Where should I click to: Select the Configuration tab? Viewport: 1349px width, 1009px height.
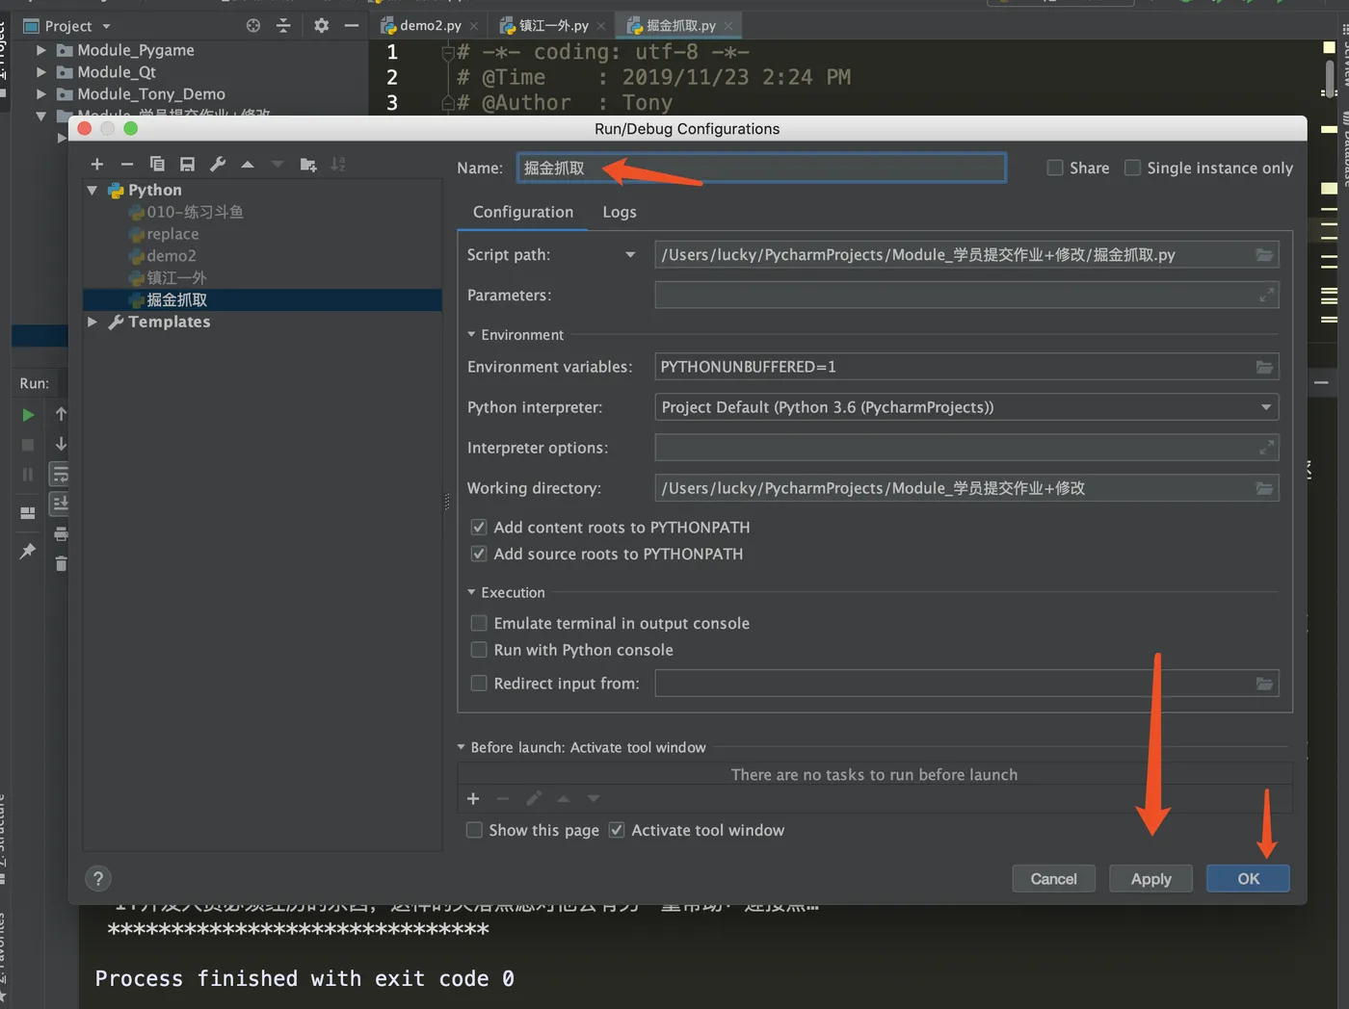click(x=523, y=212)
